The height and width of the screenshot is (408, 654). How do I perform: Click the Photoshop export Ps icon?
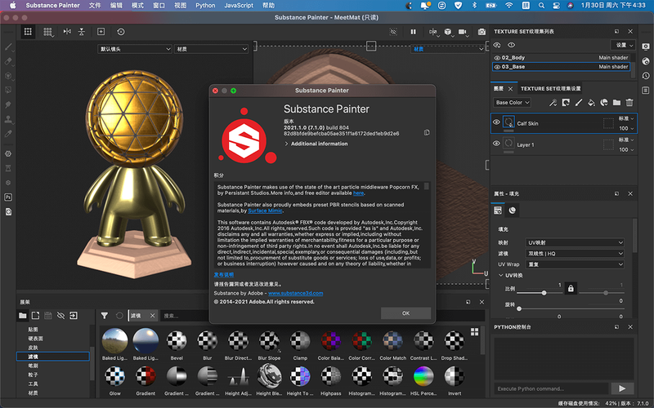pos(8,197)
